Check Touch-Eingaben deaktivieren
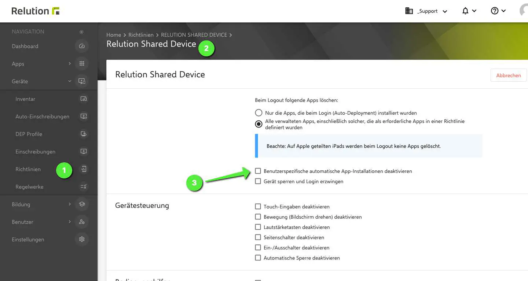This screenshot has width=528, height=281. 258,206
